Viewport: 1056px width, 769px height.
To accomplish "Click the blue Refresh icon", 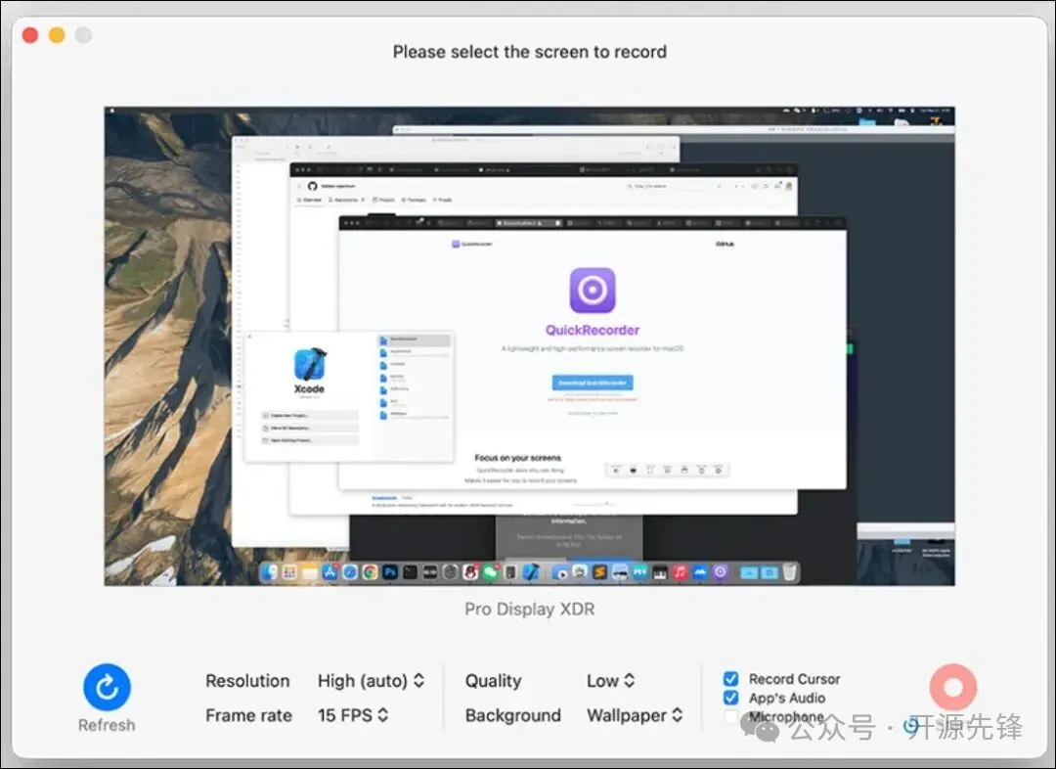I will [108, 687].
